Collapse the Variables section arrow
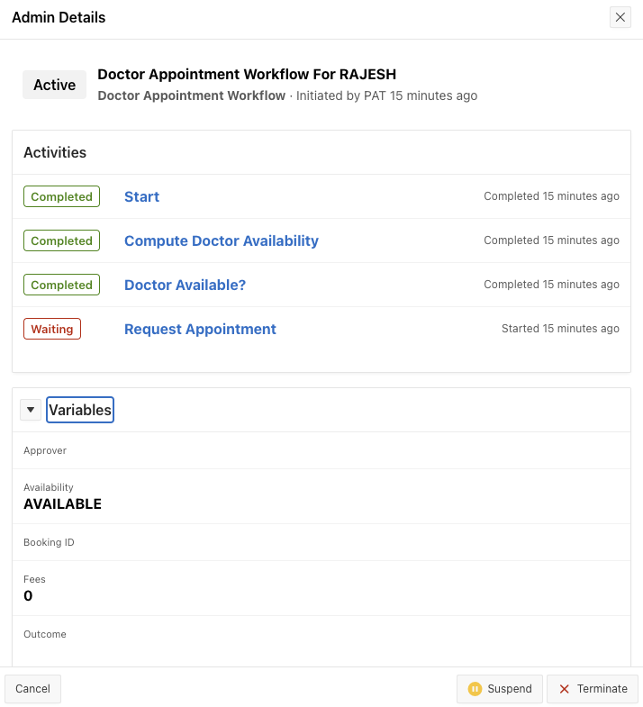This screenshot has height=707, width=643. [x=31, y=410]
